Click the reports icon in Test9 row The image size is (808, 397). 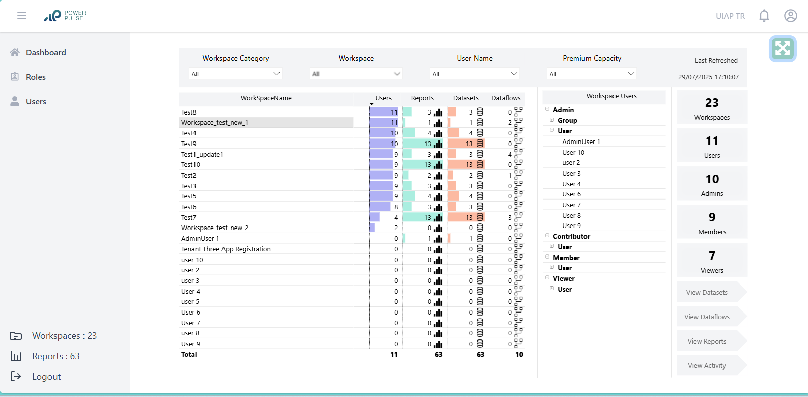point(438,144)
